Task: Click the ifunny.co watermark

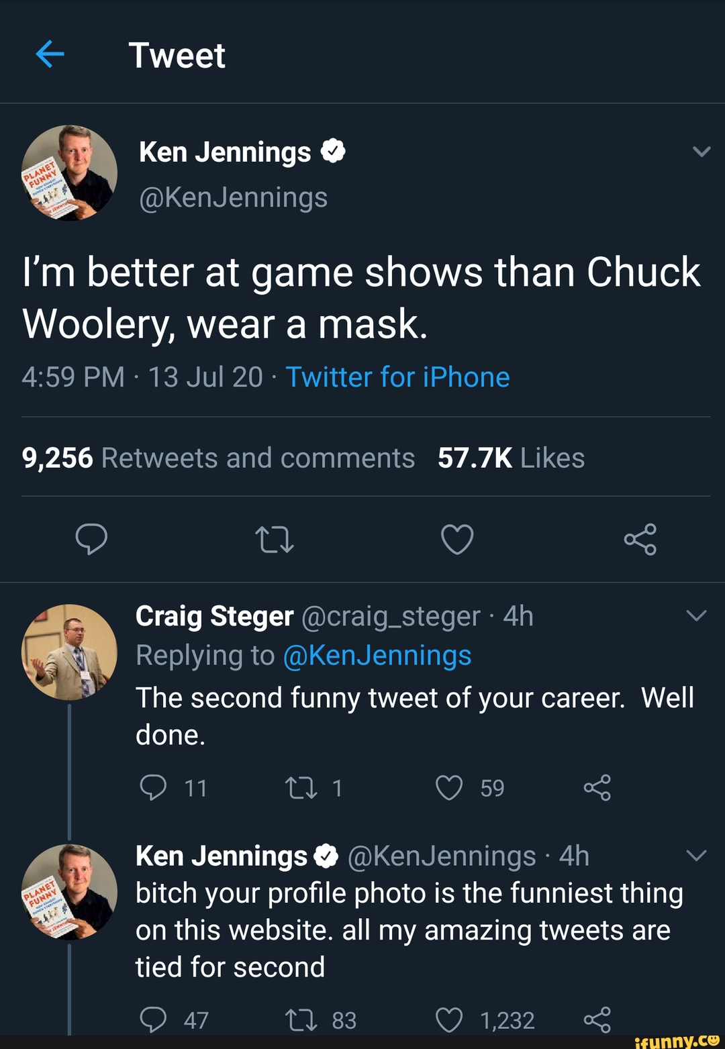Action: (674, 1040)
